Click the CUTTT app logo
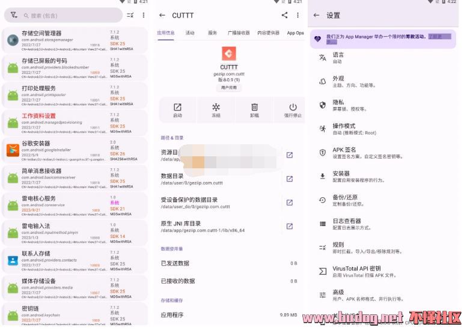 pyautogui.click(x=229, y=53)
